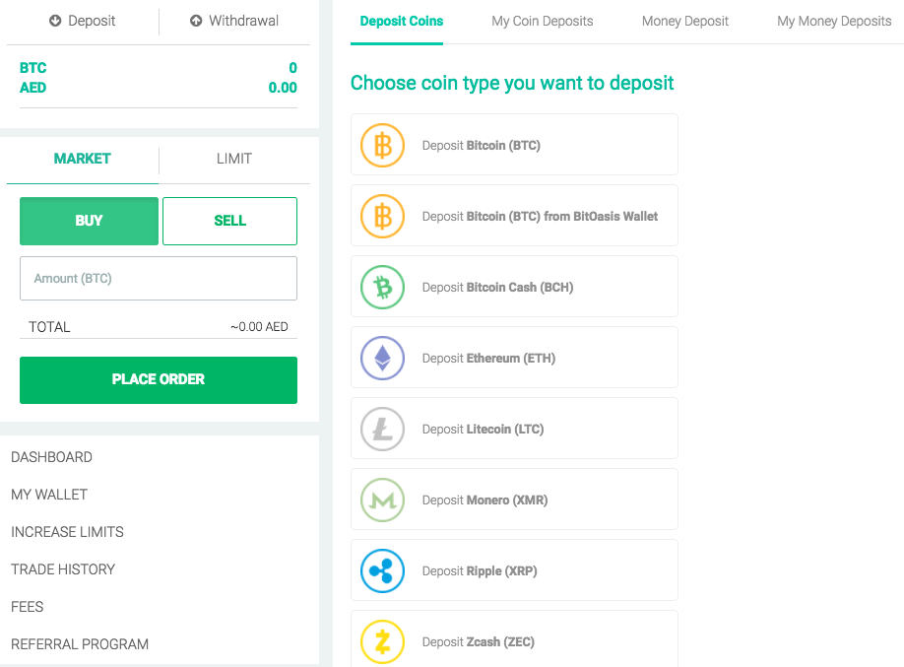
Task: Click the Monero coin icon
Action: click(382, 500)
